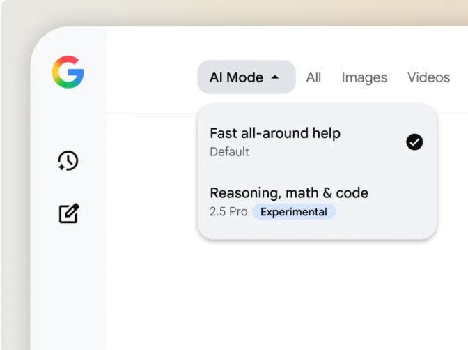Click empty space below dropdown menu
Screen dimensions: 468x350
299,293
